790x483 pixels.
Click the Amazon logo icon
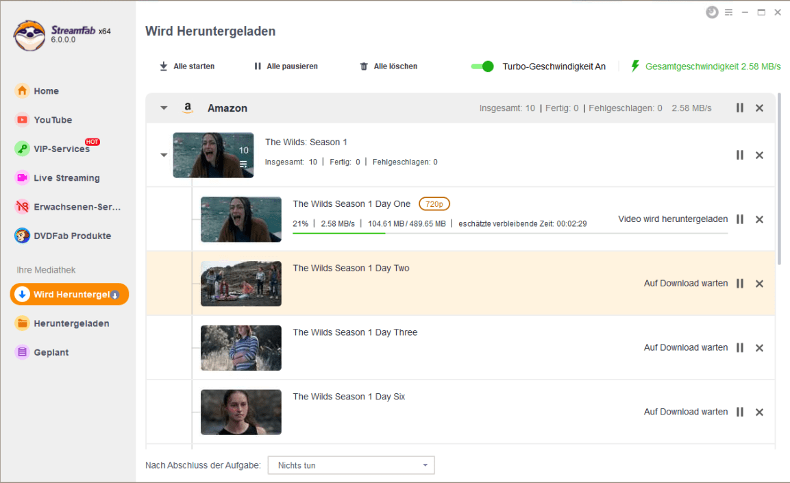188,108
